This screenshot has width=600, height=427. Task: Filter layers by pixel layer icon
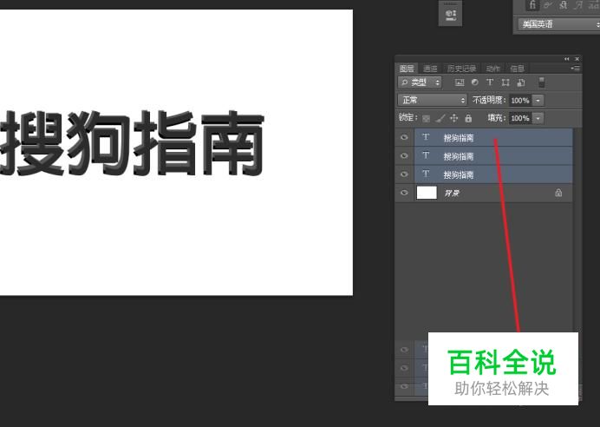tap(460, 82)
